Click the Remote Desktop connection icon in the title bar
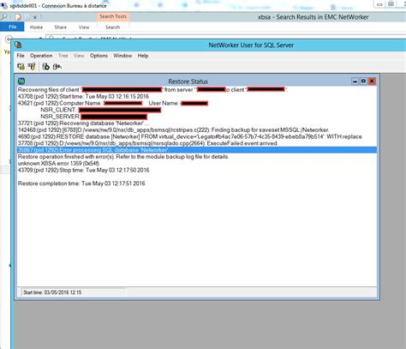Screen dimensions: 406x349 [x=4, y=5]
